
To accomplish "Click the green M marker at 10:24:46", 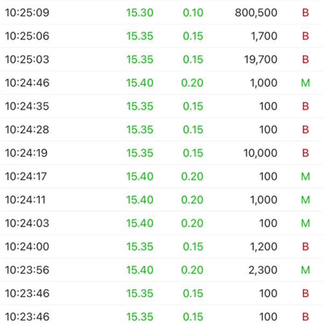I will tap(305, 83).
